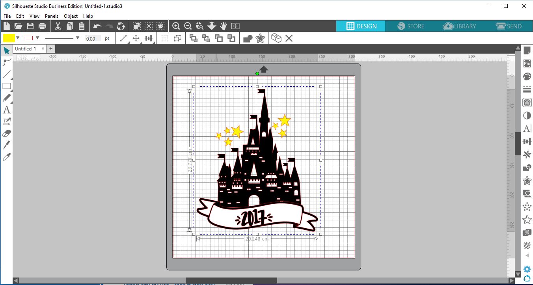Image resolution: width=533 pixels, height=285 pixels.
Task: Go to the STORE section
Action: point(411,26)
